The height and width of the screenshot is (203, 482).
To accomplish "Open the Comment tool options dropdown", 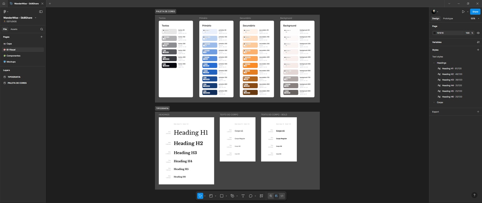I will coord(255,196).
